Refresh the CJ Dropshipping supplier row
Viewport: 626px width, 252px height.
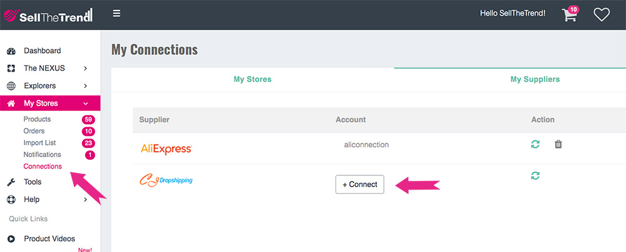[535, 176]
